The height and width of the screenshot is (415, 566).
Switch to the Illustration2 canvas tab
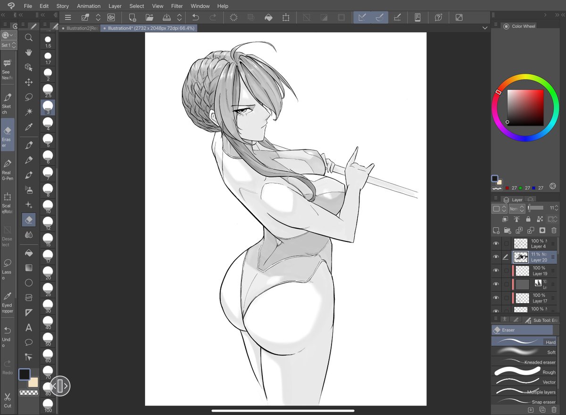click(x=80, y=28)
